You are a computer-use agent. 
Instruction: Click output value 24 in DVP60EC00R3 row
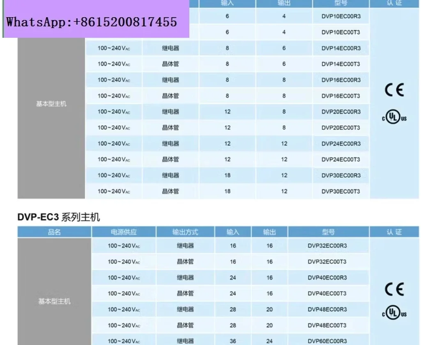pos(269,341)
